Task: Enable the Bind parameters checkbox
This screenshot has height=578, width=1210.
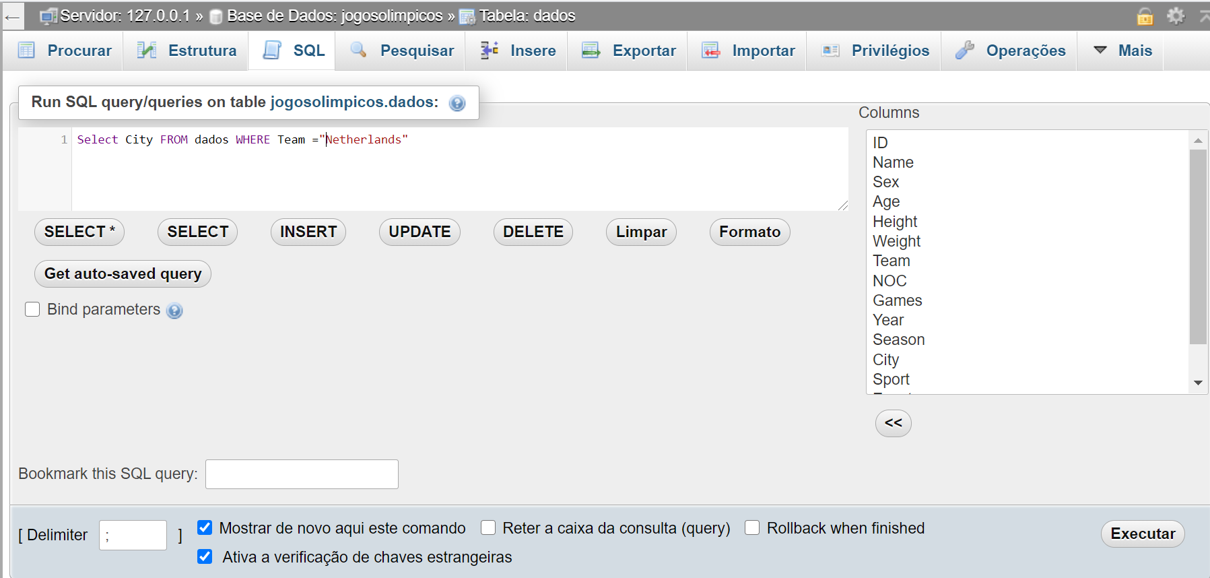Action: [x=32, y=309]
